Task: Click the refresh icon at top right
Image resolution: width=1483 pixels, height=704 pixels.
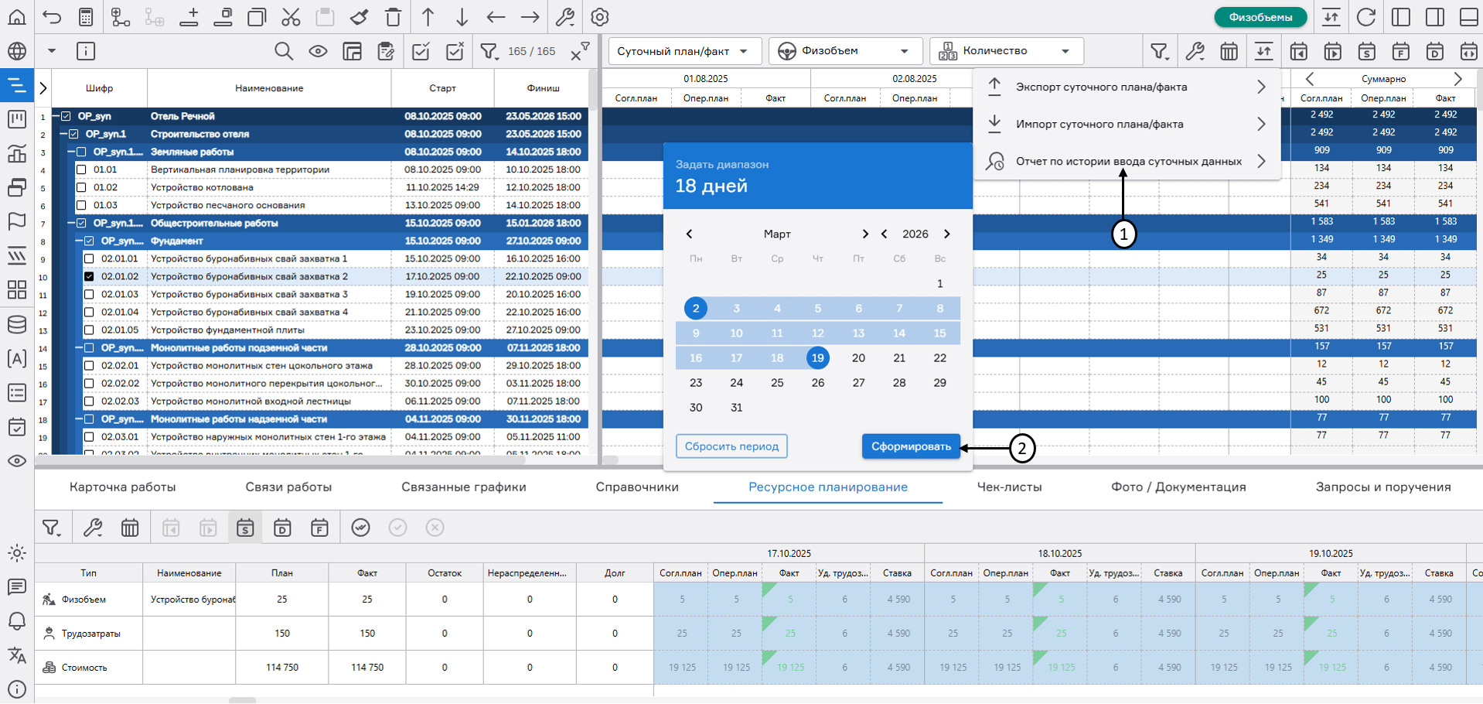Action: pyautogui.click(x=1366, y=17)
